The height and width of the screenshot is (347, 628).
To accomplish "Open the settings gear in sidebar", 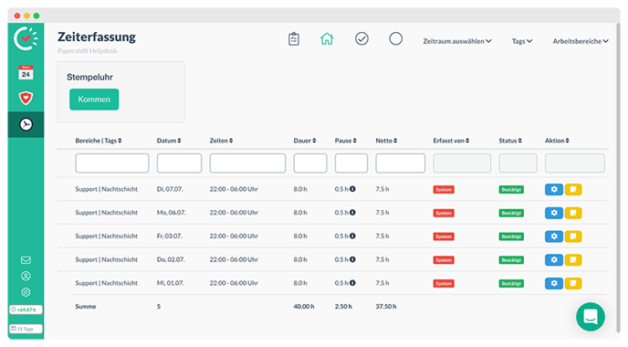I will click(x=26, y=292).
